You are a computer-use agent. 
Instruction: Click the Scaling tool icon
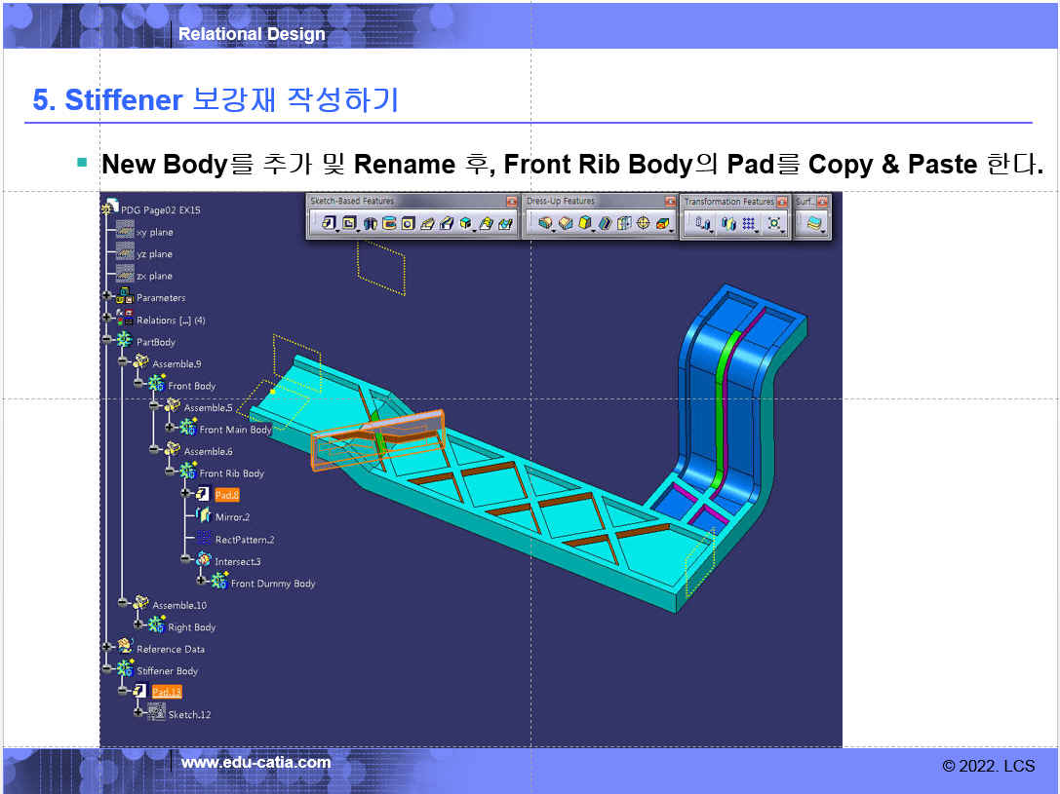tap(774, 223)
